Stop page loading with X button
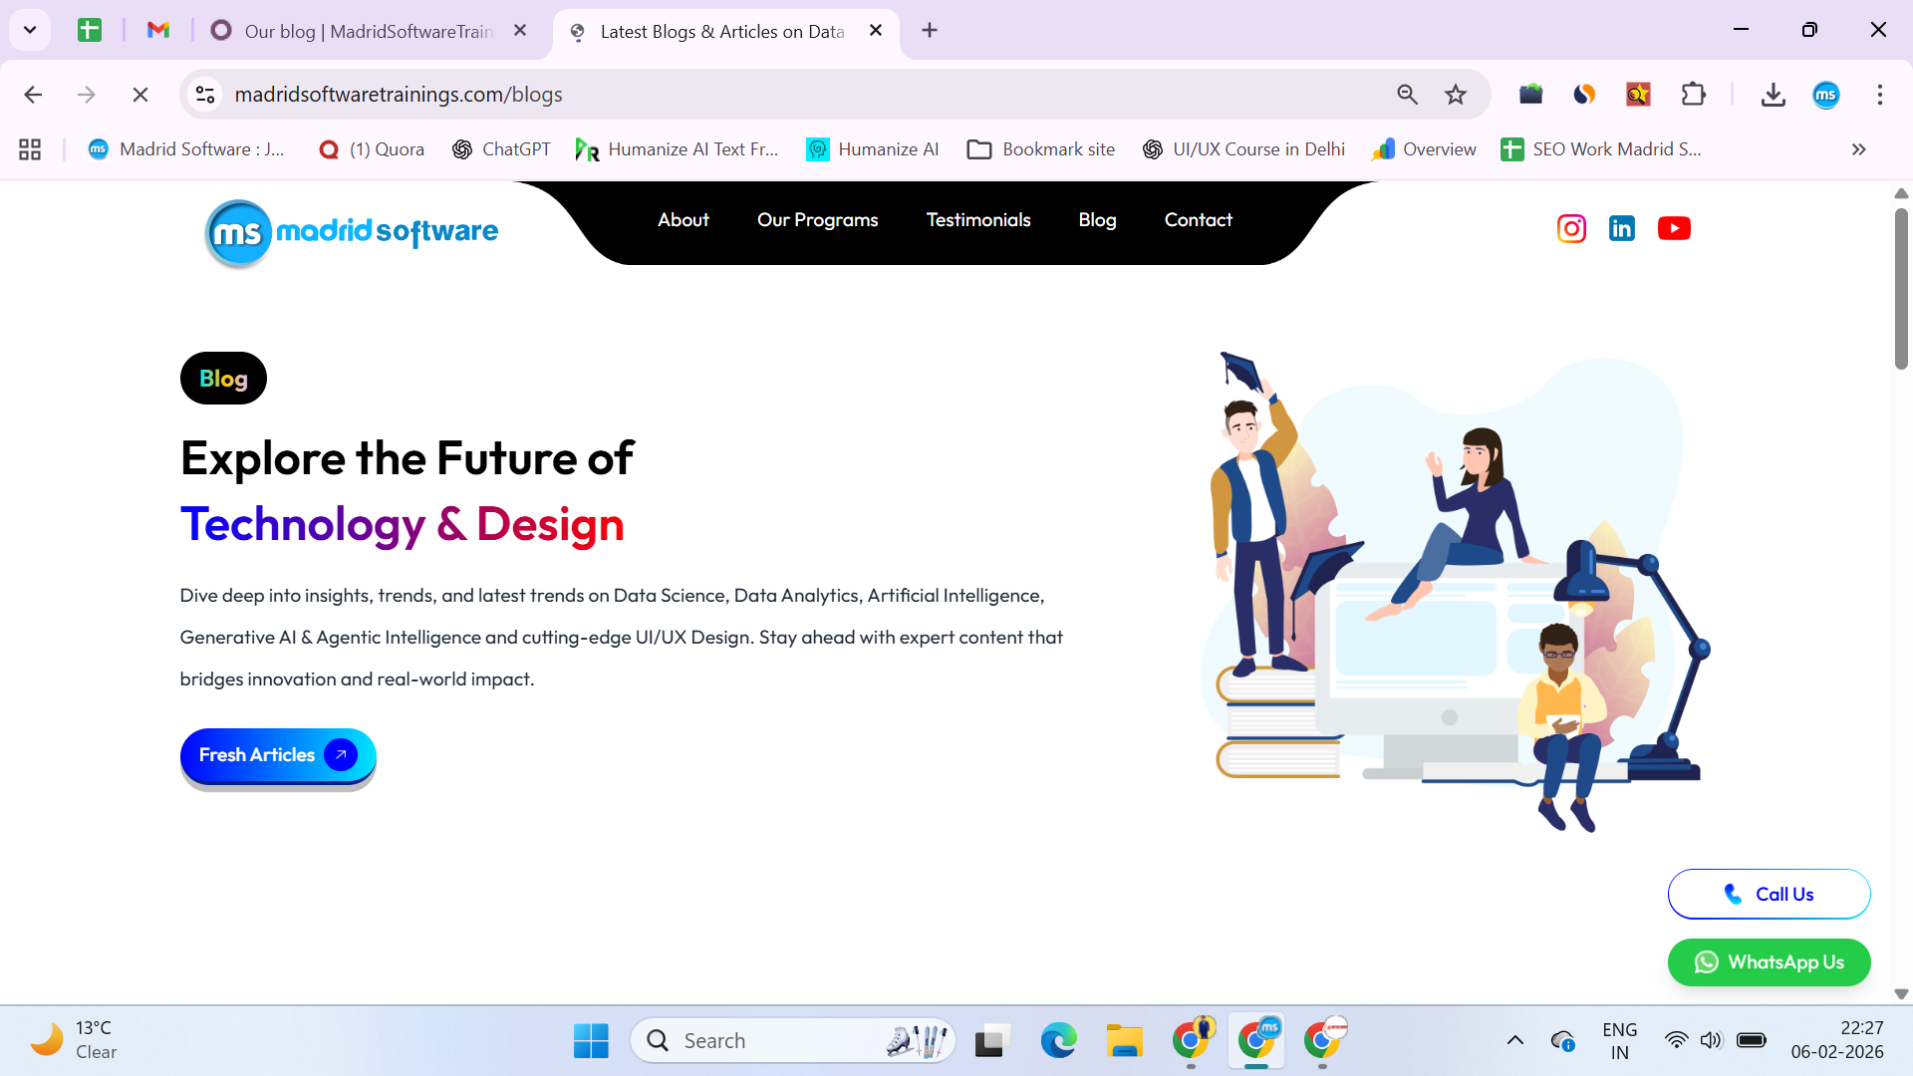The width and height of the screenshot is (1913, 1076). pyautogui.click(x=140, y=95)
